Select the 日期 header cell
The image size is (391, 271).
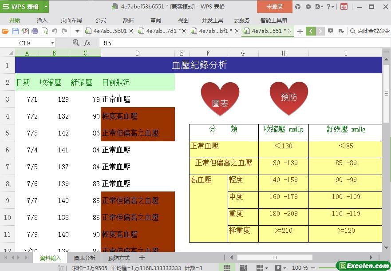point(27,82)
